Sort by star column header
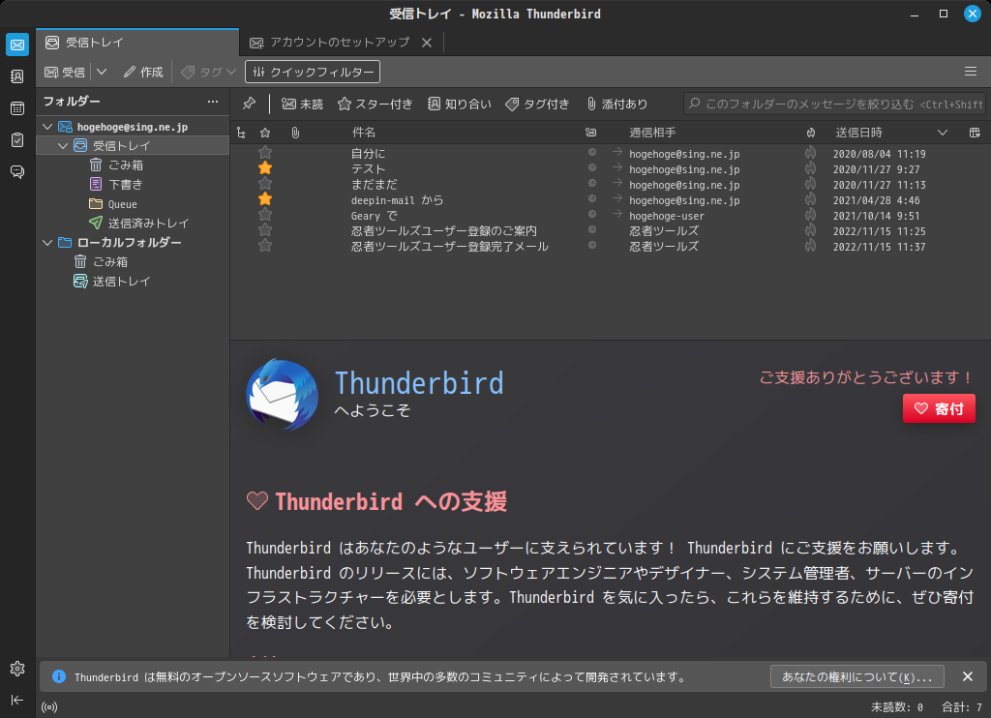The height and width of the screenshot is (718, 991). [x=265, y=133]
